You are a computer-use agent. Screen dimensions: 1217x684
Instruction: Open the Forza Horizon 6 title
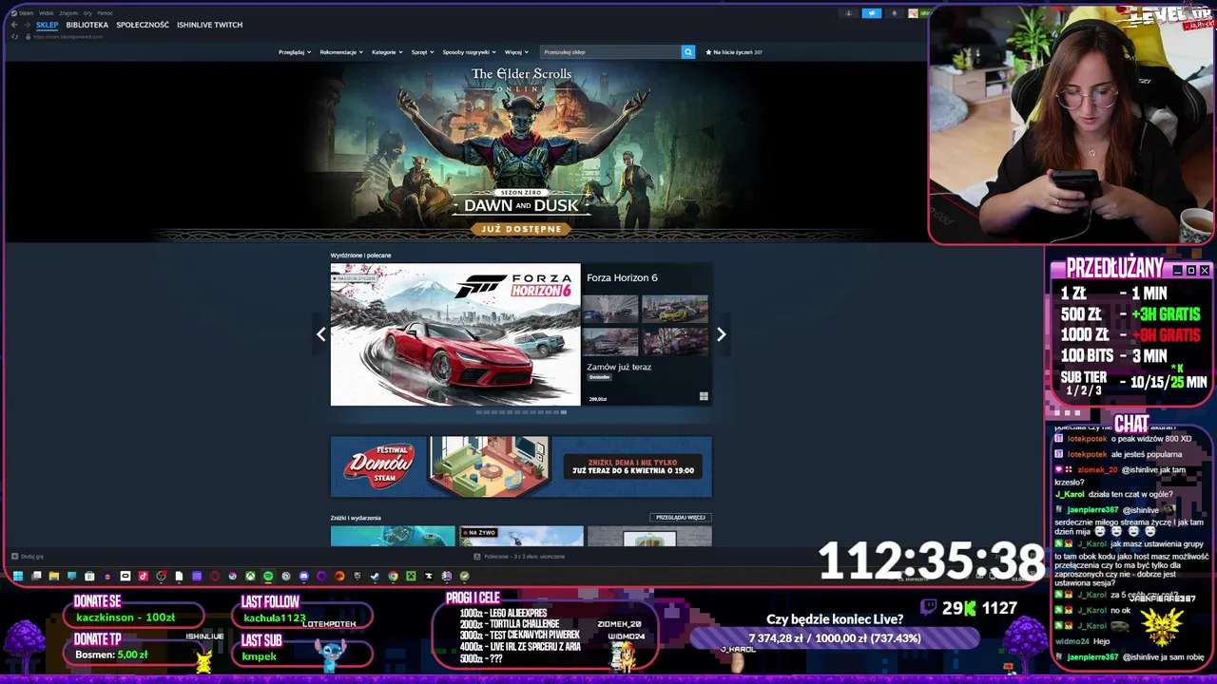click(622, 277)
